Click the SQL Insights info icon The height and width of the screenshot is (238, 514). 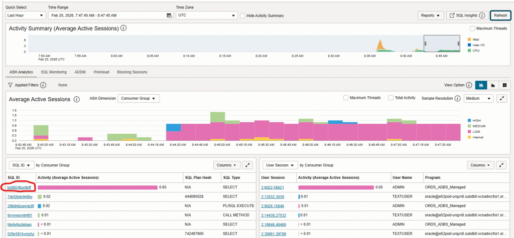point(481,16)
